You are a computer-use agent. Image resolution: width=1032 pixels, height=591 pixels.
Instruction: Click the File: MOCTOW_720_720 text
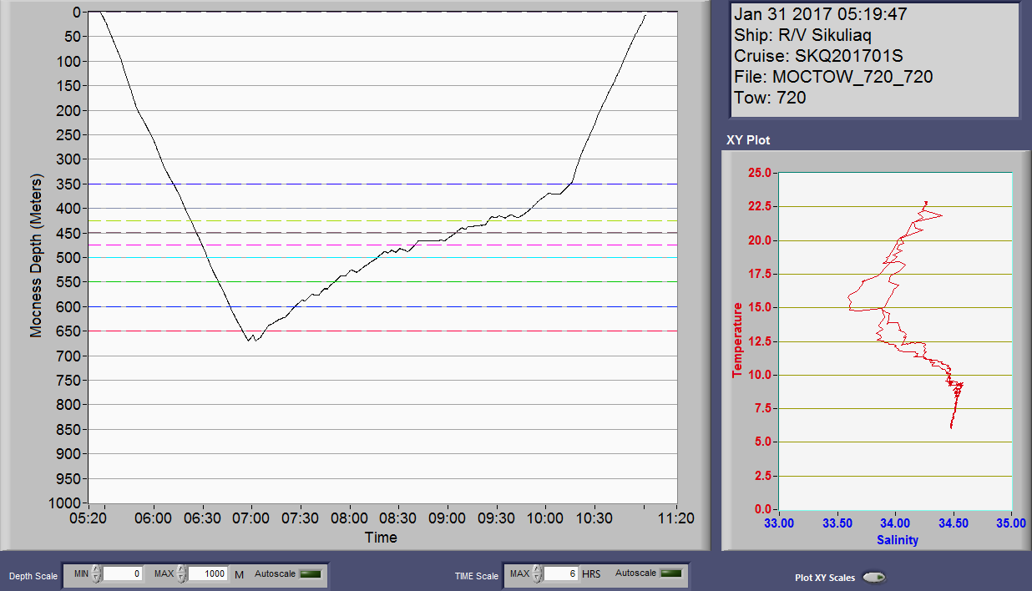click(x=833, y=77)
